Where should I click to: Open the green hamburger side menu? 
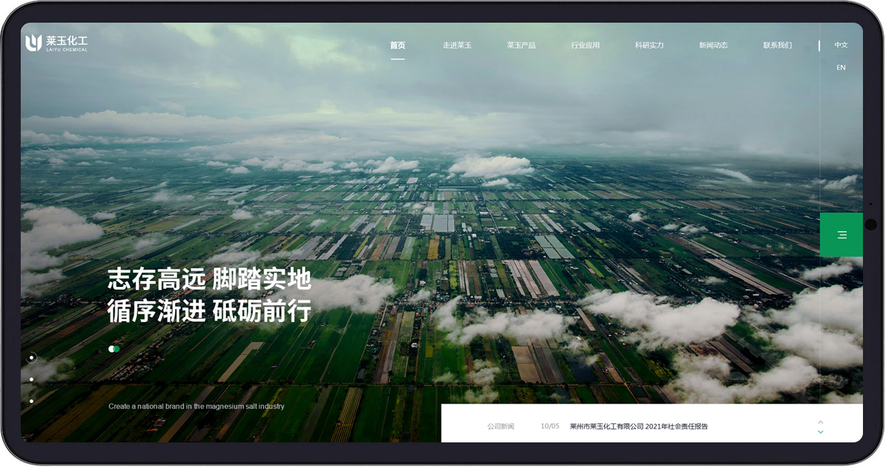pos(842,235)
